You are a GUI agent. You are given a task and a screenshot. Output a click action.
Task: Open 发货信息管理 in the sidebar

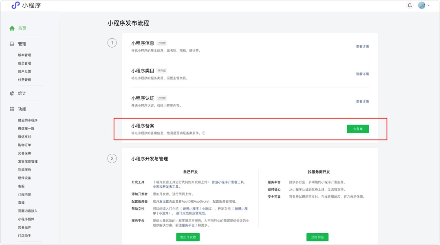pos(28,162)
